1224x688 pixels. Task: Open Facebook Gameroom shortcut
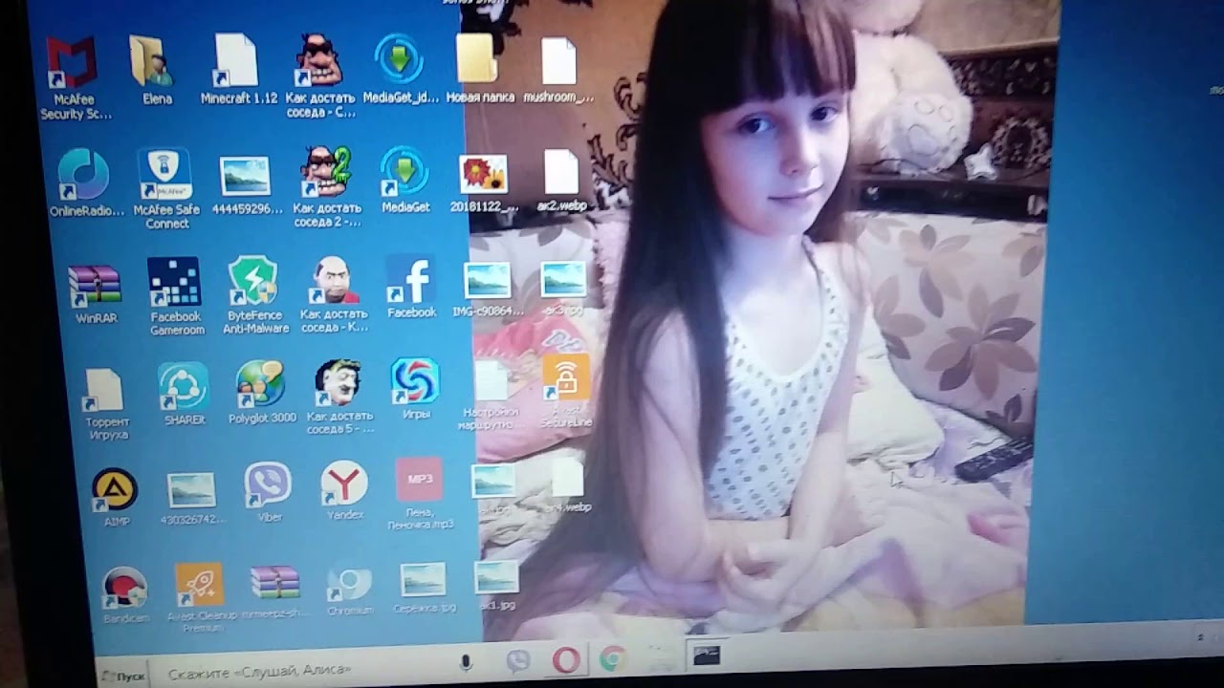click(175, 282)
